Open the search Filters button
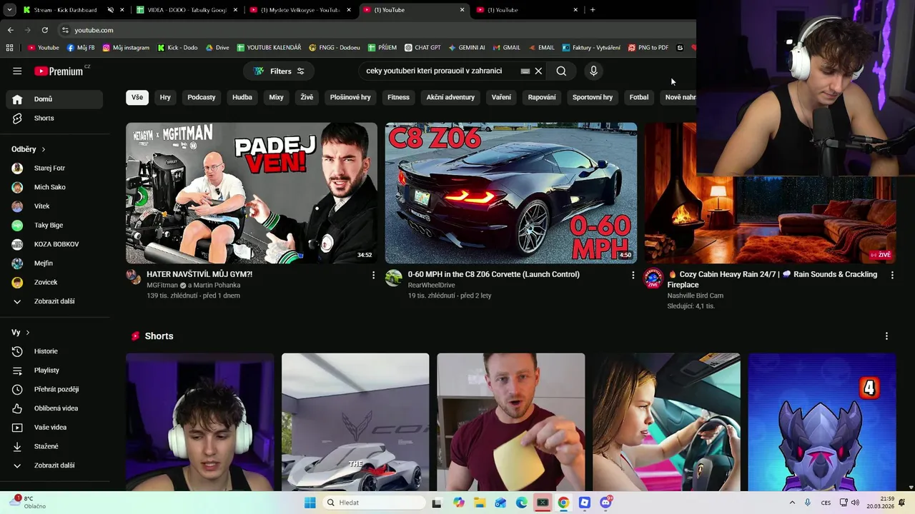The image size is (915, 514). tap(279, 71)
